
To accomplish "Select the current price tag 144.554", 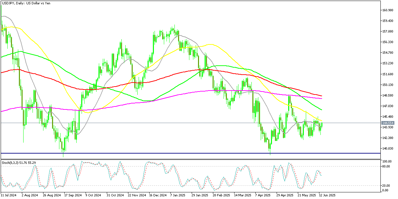I will (387, 123).
